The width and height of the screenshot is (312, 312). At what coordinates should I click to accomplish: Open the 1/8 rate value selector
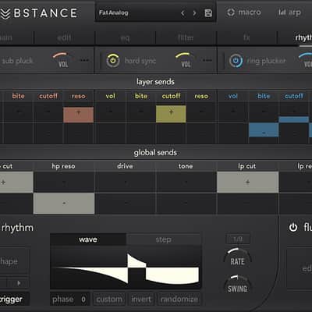[238, 239]
